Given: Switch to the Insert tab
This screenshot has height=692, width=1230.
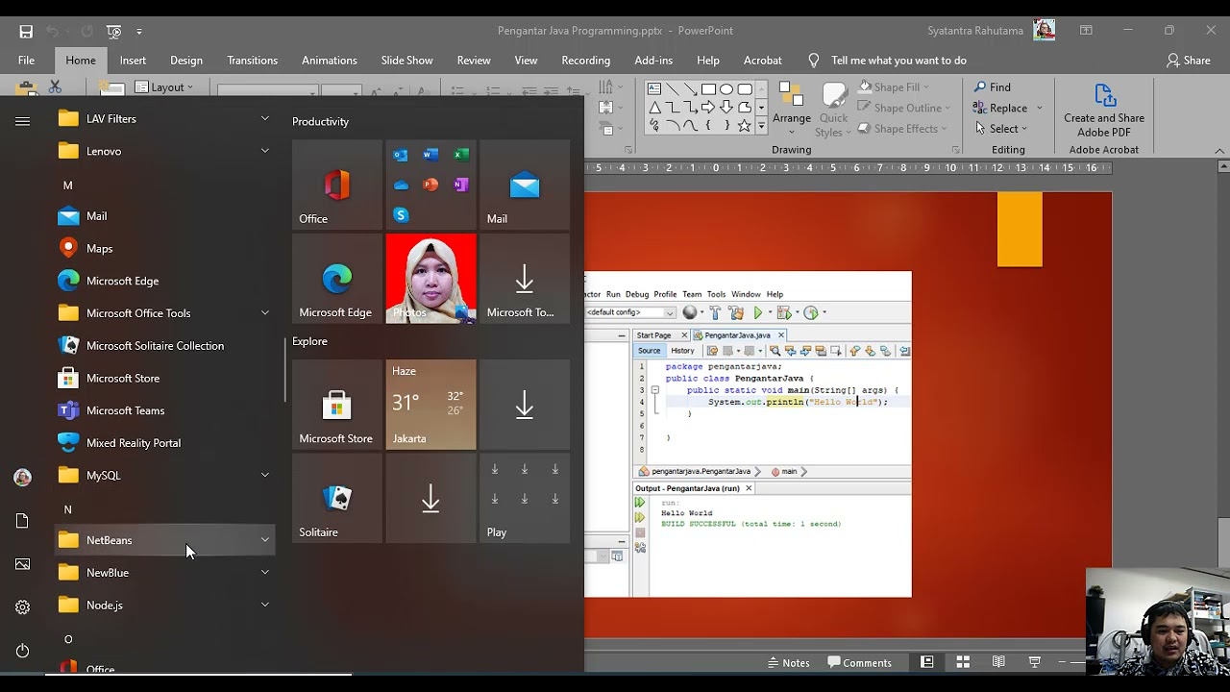Looking at the screenshot, I should coord(133,61).
